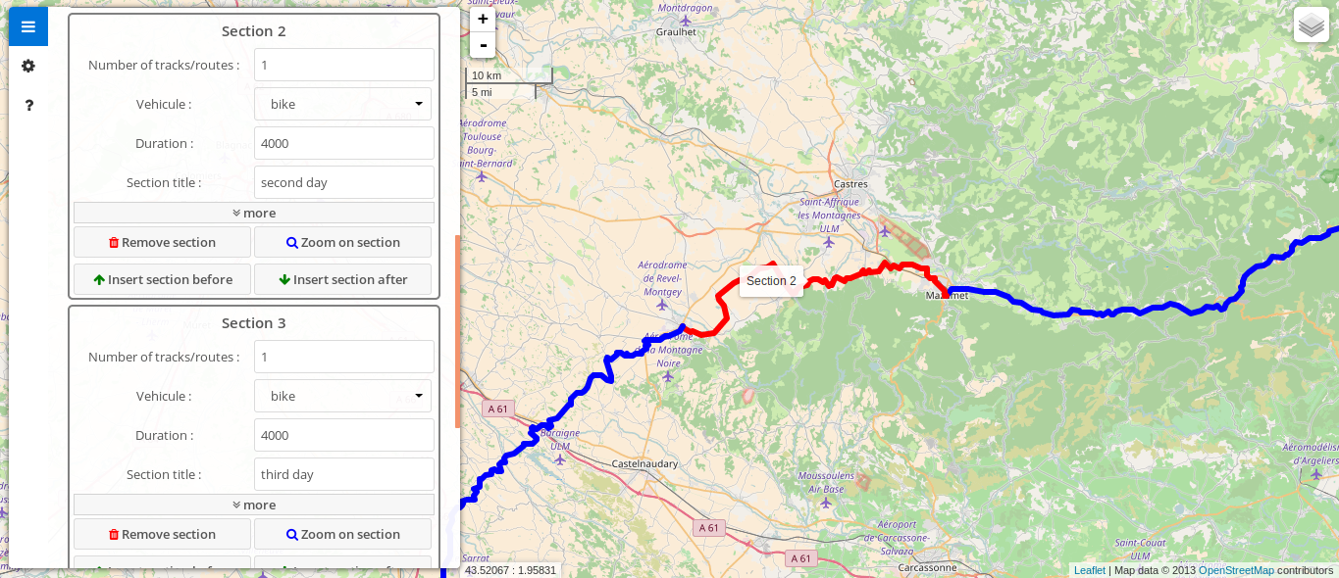
Task: Open the help question mark tab
Action: (x=28, y=105)
